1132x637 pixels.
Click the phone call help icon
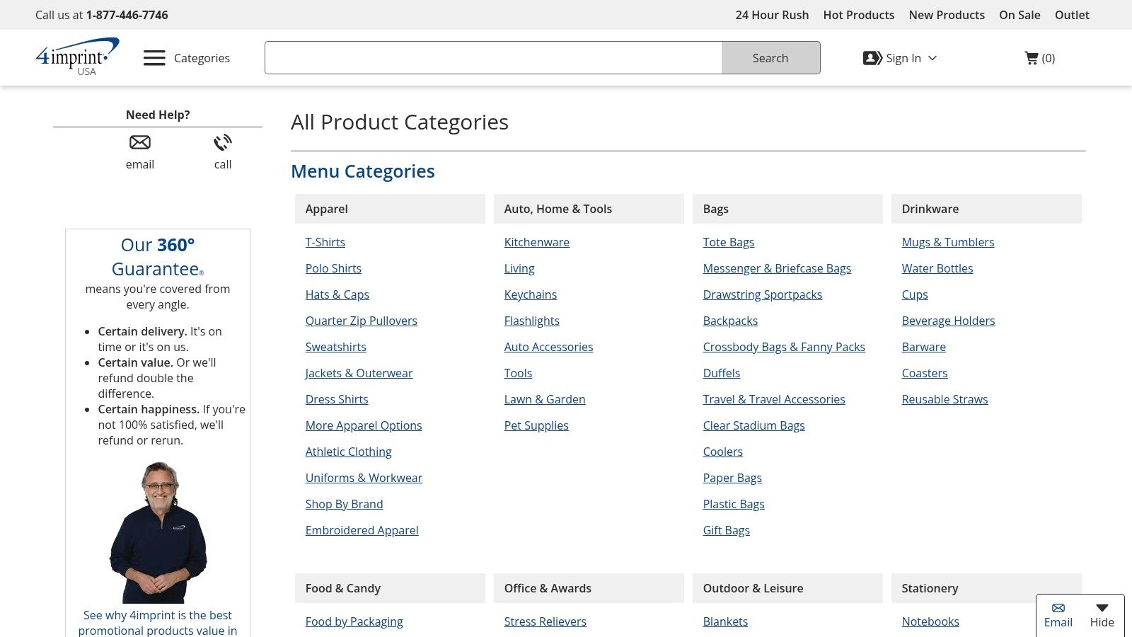(x=223, y=143)
